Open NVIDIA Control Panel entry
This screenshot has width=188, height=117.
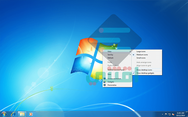tap(117, 70)
